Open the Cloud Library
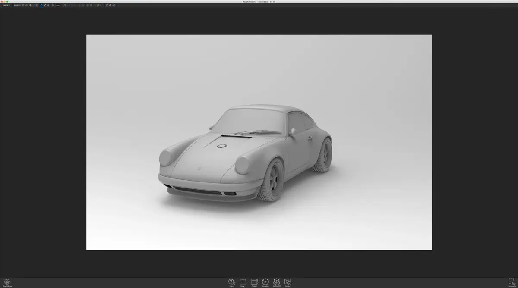 coord(7,281)
